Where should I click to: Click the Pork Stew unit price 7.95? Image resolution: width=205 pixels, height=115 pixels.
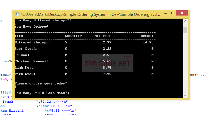[x=107, y=74]
